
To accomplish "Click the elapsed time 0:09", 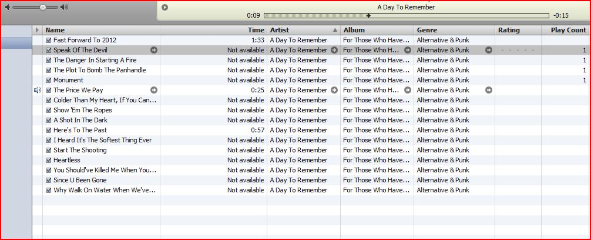I will point(253,15).
